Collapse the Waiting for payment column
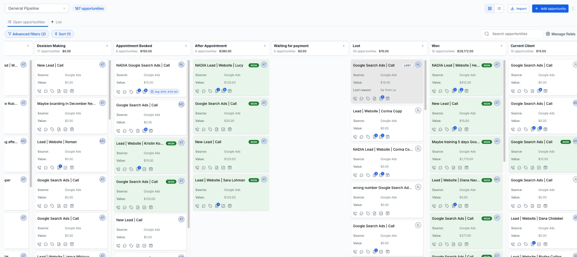Screen dimensions: 577x257 click(344, 46)
